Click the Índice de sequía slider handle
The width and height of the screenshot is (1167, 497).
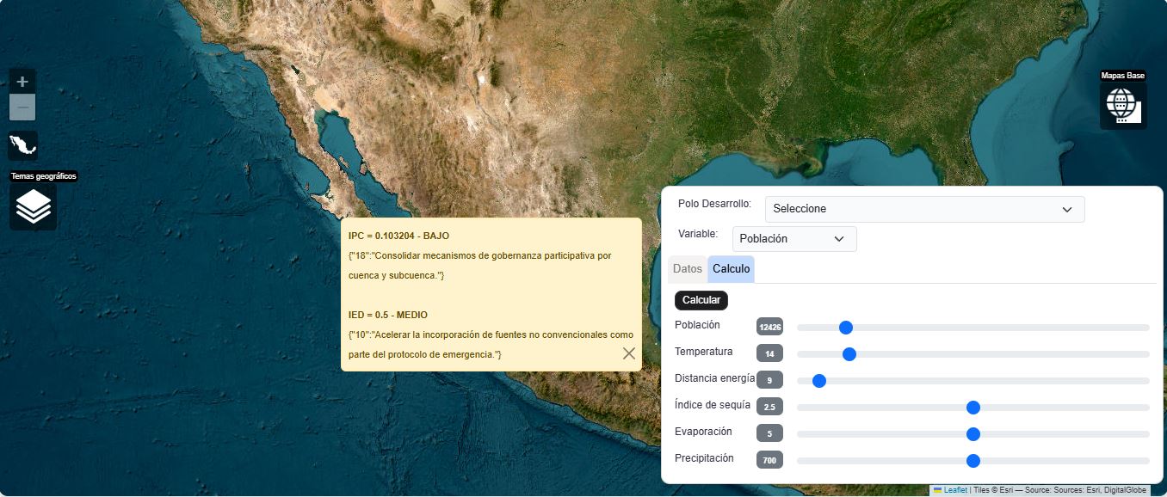[x=972, y=407]
